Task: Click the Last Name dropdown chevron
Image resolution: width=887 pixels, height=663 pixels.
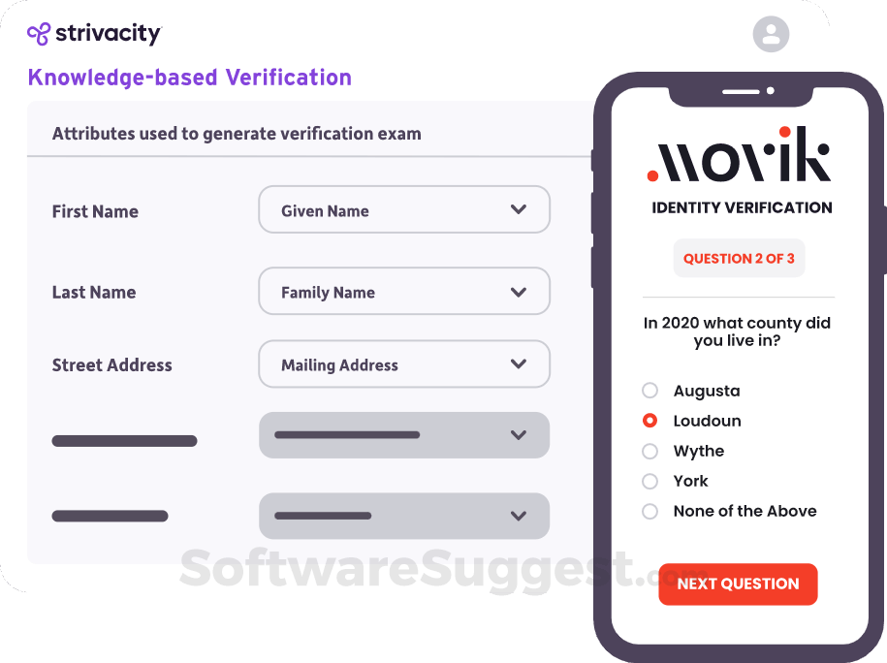Action: pyautogui.click(x=520, y=292)
